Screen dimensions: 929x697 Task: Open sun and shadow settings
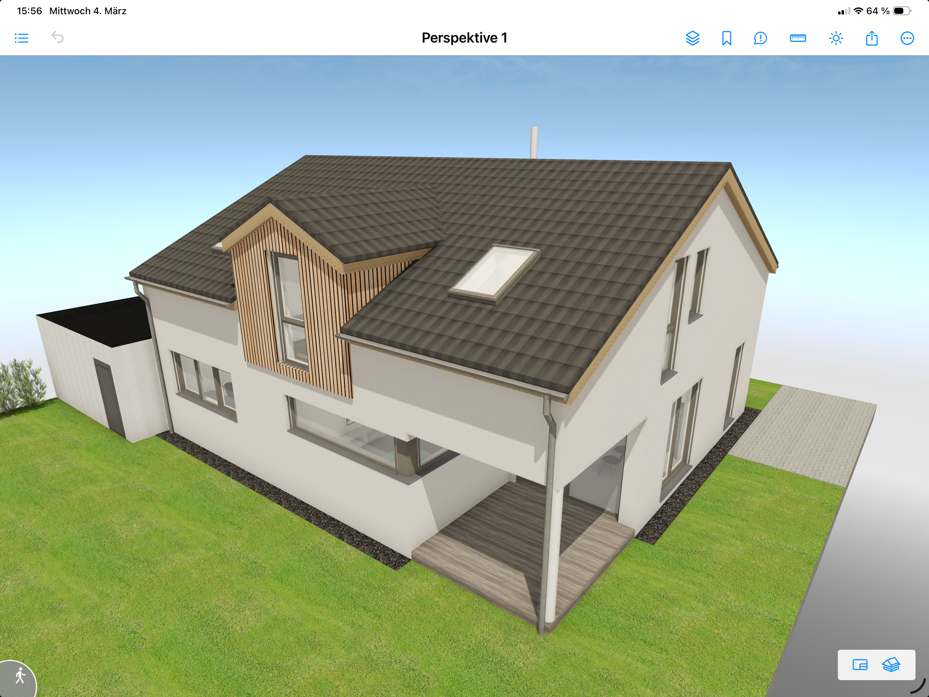pyautogui.click(x=836, y=38)
